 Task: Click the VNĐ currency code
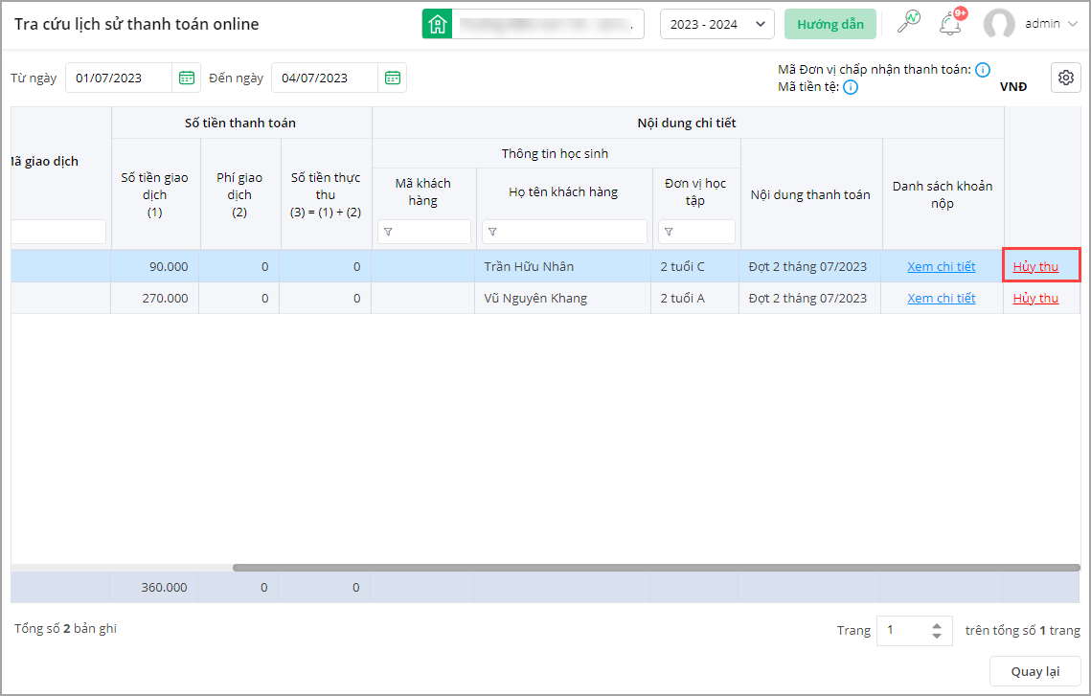pyautogui.click(x=1013, y=87)
